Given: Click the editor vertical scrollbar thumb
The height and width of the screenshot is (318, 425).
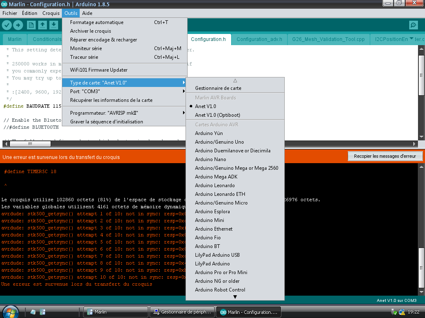Looking at the screenshot, I should click(x=421, y=75).
